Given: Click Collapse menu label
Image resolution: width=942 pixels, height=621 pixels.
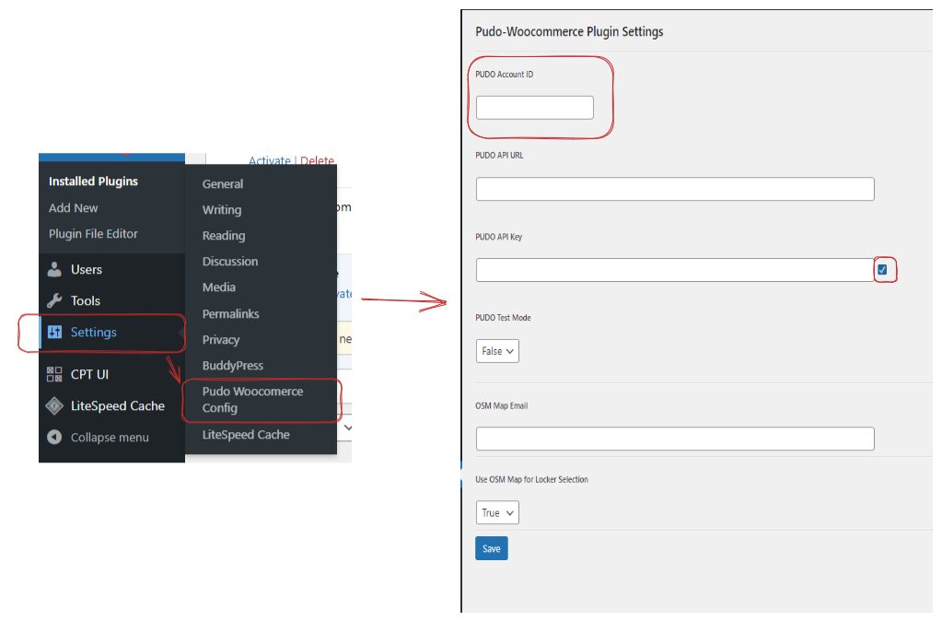Looking at the screenshot, I should (110, 438).
